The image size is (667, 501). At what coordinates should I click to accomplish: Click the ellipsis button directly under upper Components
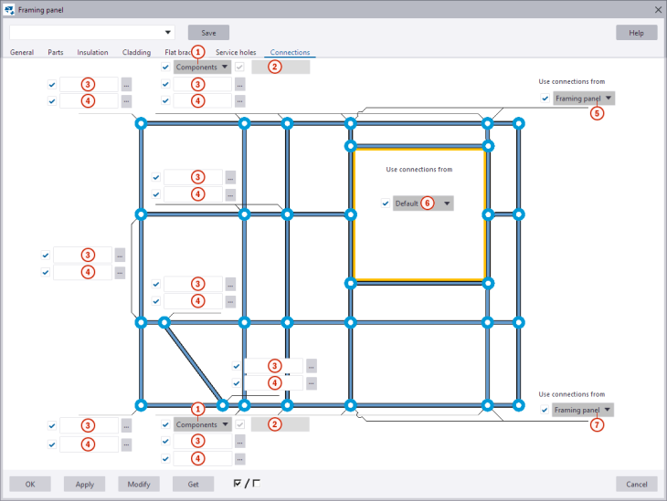pos(240,85)
